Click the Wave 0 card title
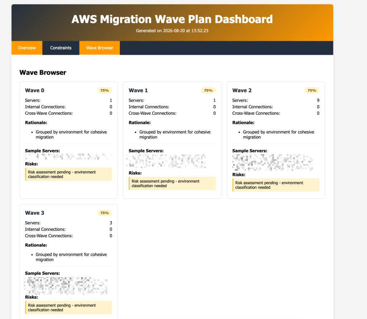The image size is (367, 319). 35,90
